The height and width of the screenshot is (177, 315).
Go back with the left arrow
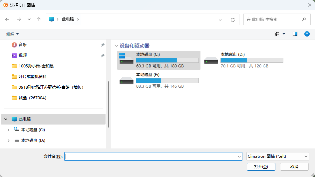[x=7, y=19]
